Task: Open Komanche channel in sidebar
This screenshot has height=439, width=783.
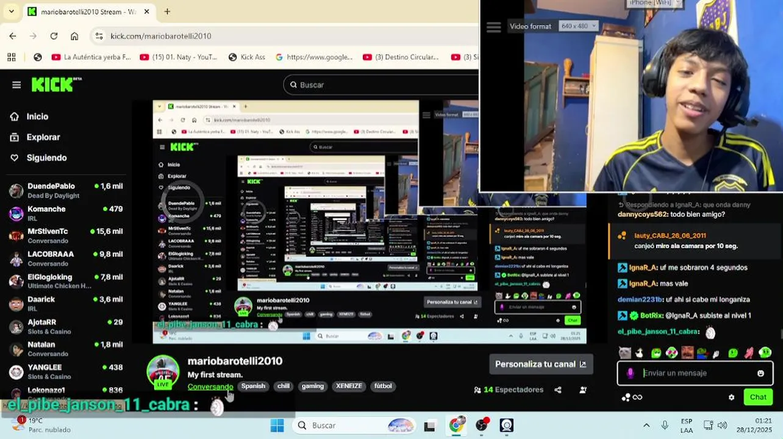Action: 66,213
